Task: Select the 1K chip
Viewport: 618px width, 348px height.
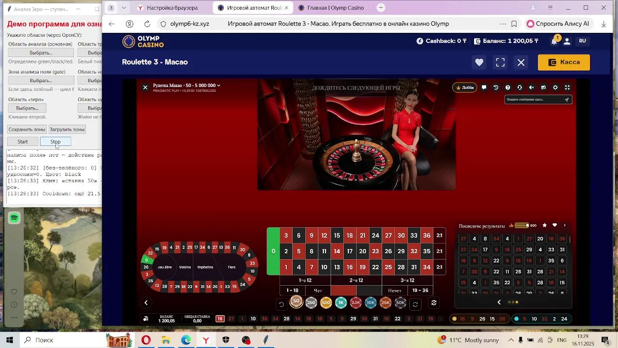Action: coord(341,303)
